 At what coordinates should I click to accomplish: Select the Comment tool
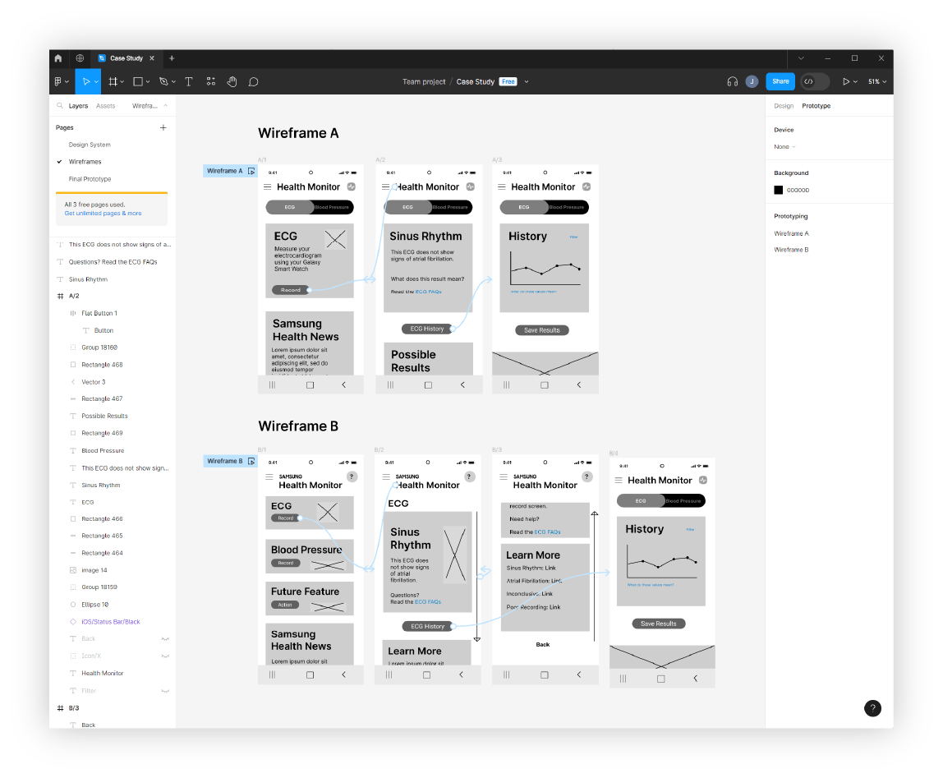pos(254,82)
